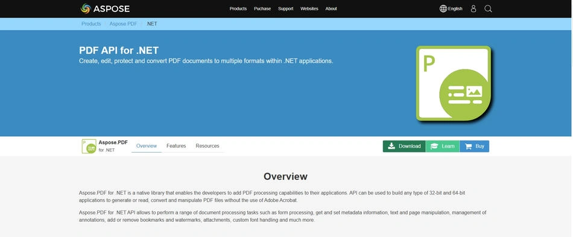Click the small Aspose.PDF product icon
This screenshot has height=237, width=573.
[x=89, y=146]
